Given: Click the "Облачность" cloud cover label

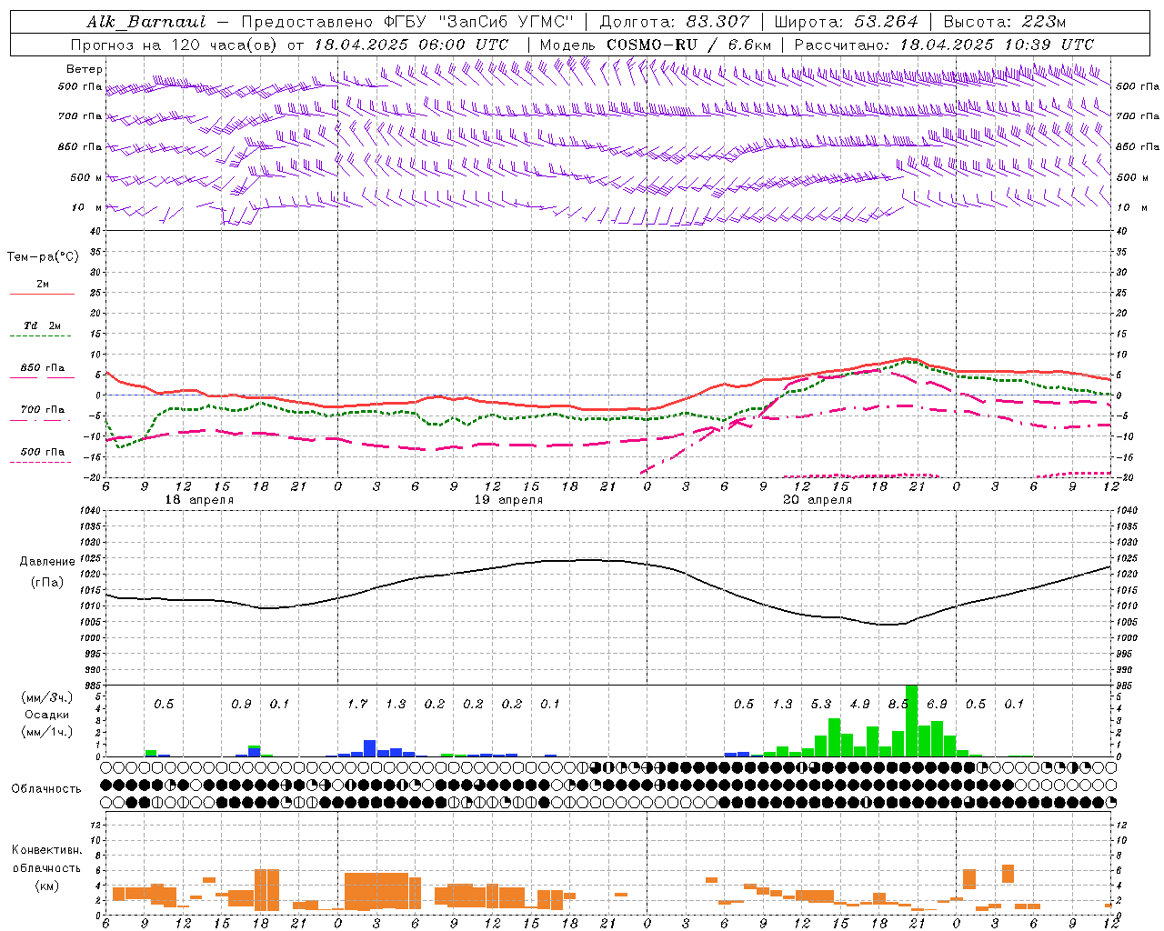Looking at the screenshot, I should pyautogui.click(x=46, y=789).
